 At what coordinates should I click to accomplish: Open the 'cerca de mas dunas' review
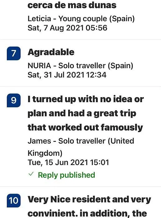pyautogui.click(x=72, y=5)
